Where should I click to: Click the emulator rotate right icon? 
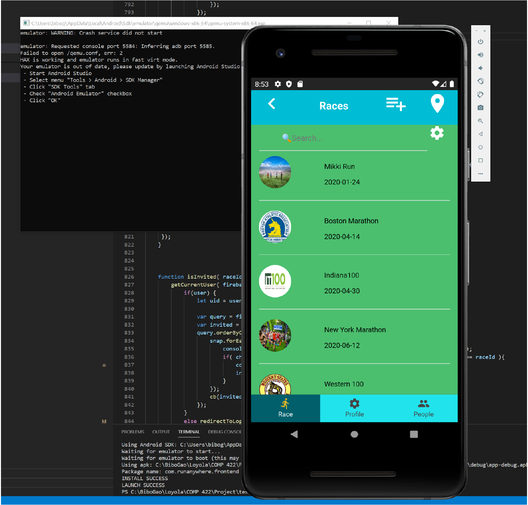(x=480, y=94)
